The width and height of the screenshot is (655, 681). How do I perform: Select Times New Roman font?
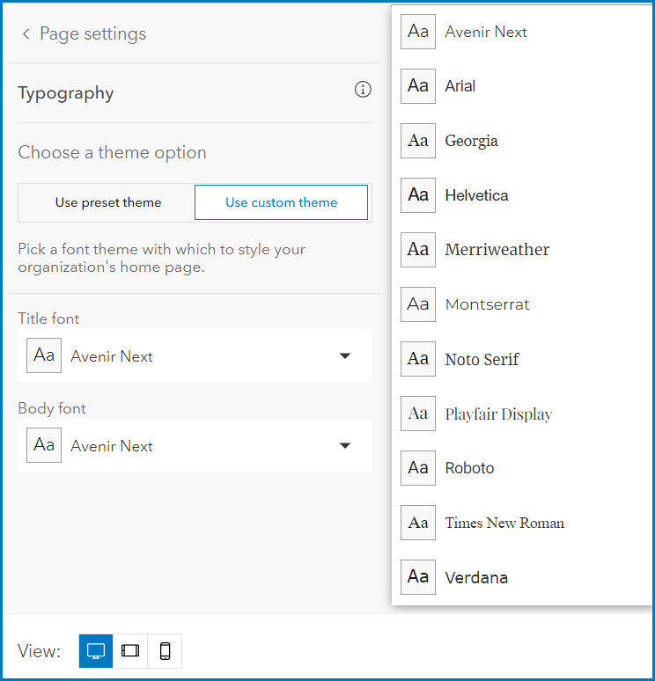[504, 523]
